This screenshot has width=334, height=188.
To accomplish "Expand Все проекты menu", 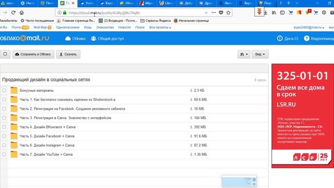I will [x=160, y=28].
